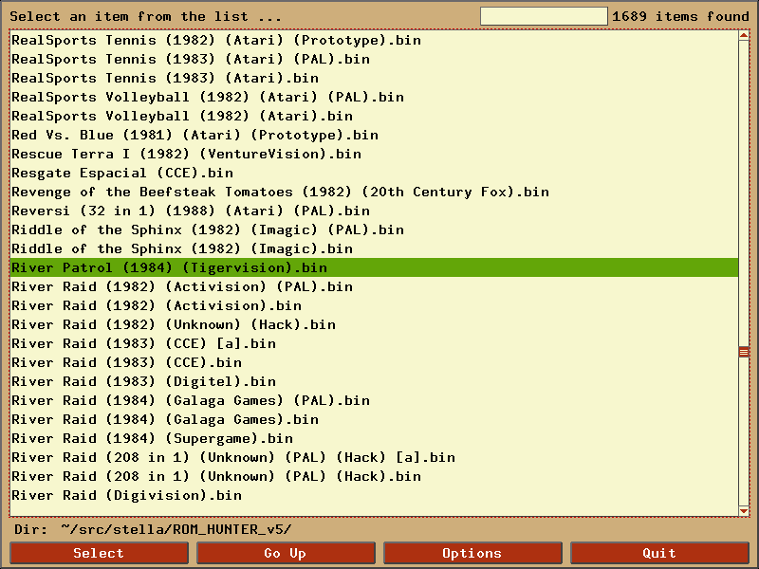Choose Rescue Terra I (1982) (VentureVision).bin
This screenshot has height=569, width=759.
point(186,154)
